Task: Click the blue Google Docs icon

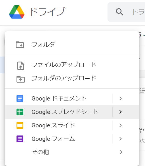Action: click(x=20, y=99)
